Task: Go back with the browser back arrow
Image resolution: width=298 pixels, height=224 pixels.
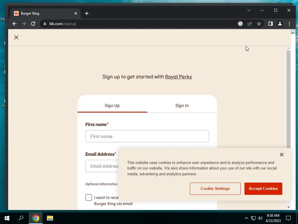Action: tap(15, 24)
